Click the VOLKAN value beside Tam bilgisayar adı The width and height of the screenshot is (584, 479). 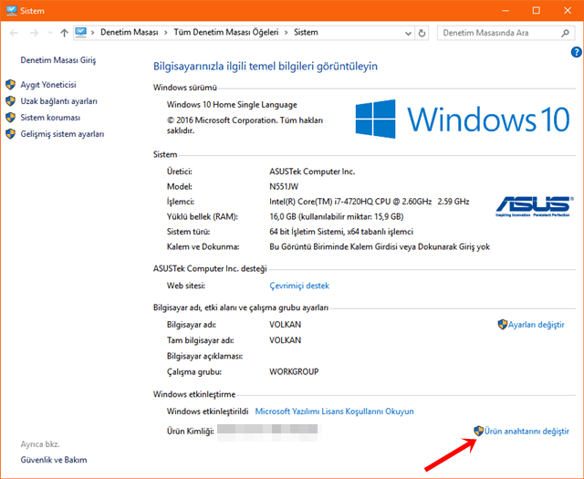[x=285, y=340]
